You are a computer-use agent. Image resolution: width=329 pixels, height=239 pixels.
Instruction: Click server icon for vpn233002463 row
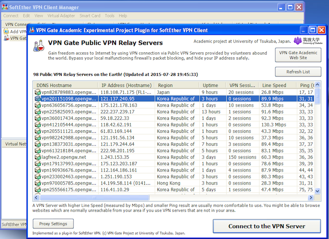pyautogui.click(x=38, y=177)
